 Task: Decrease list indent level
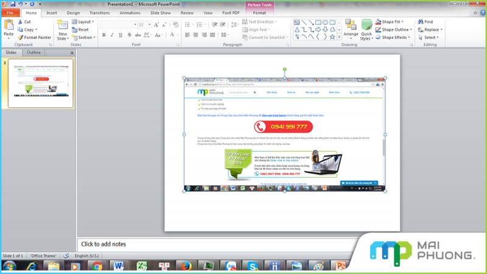point(215,24)
